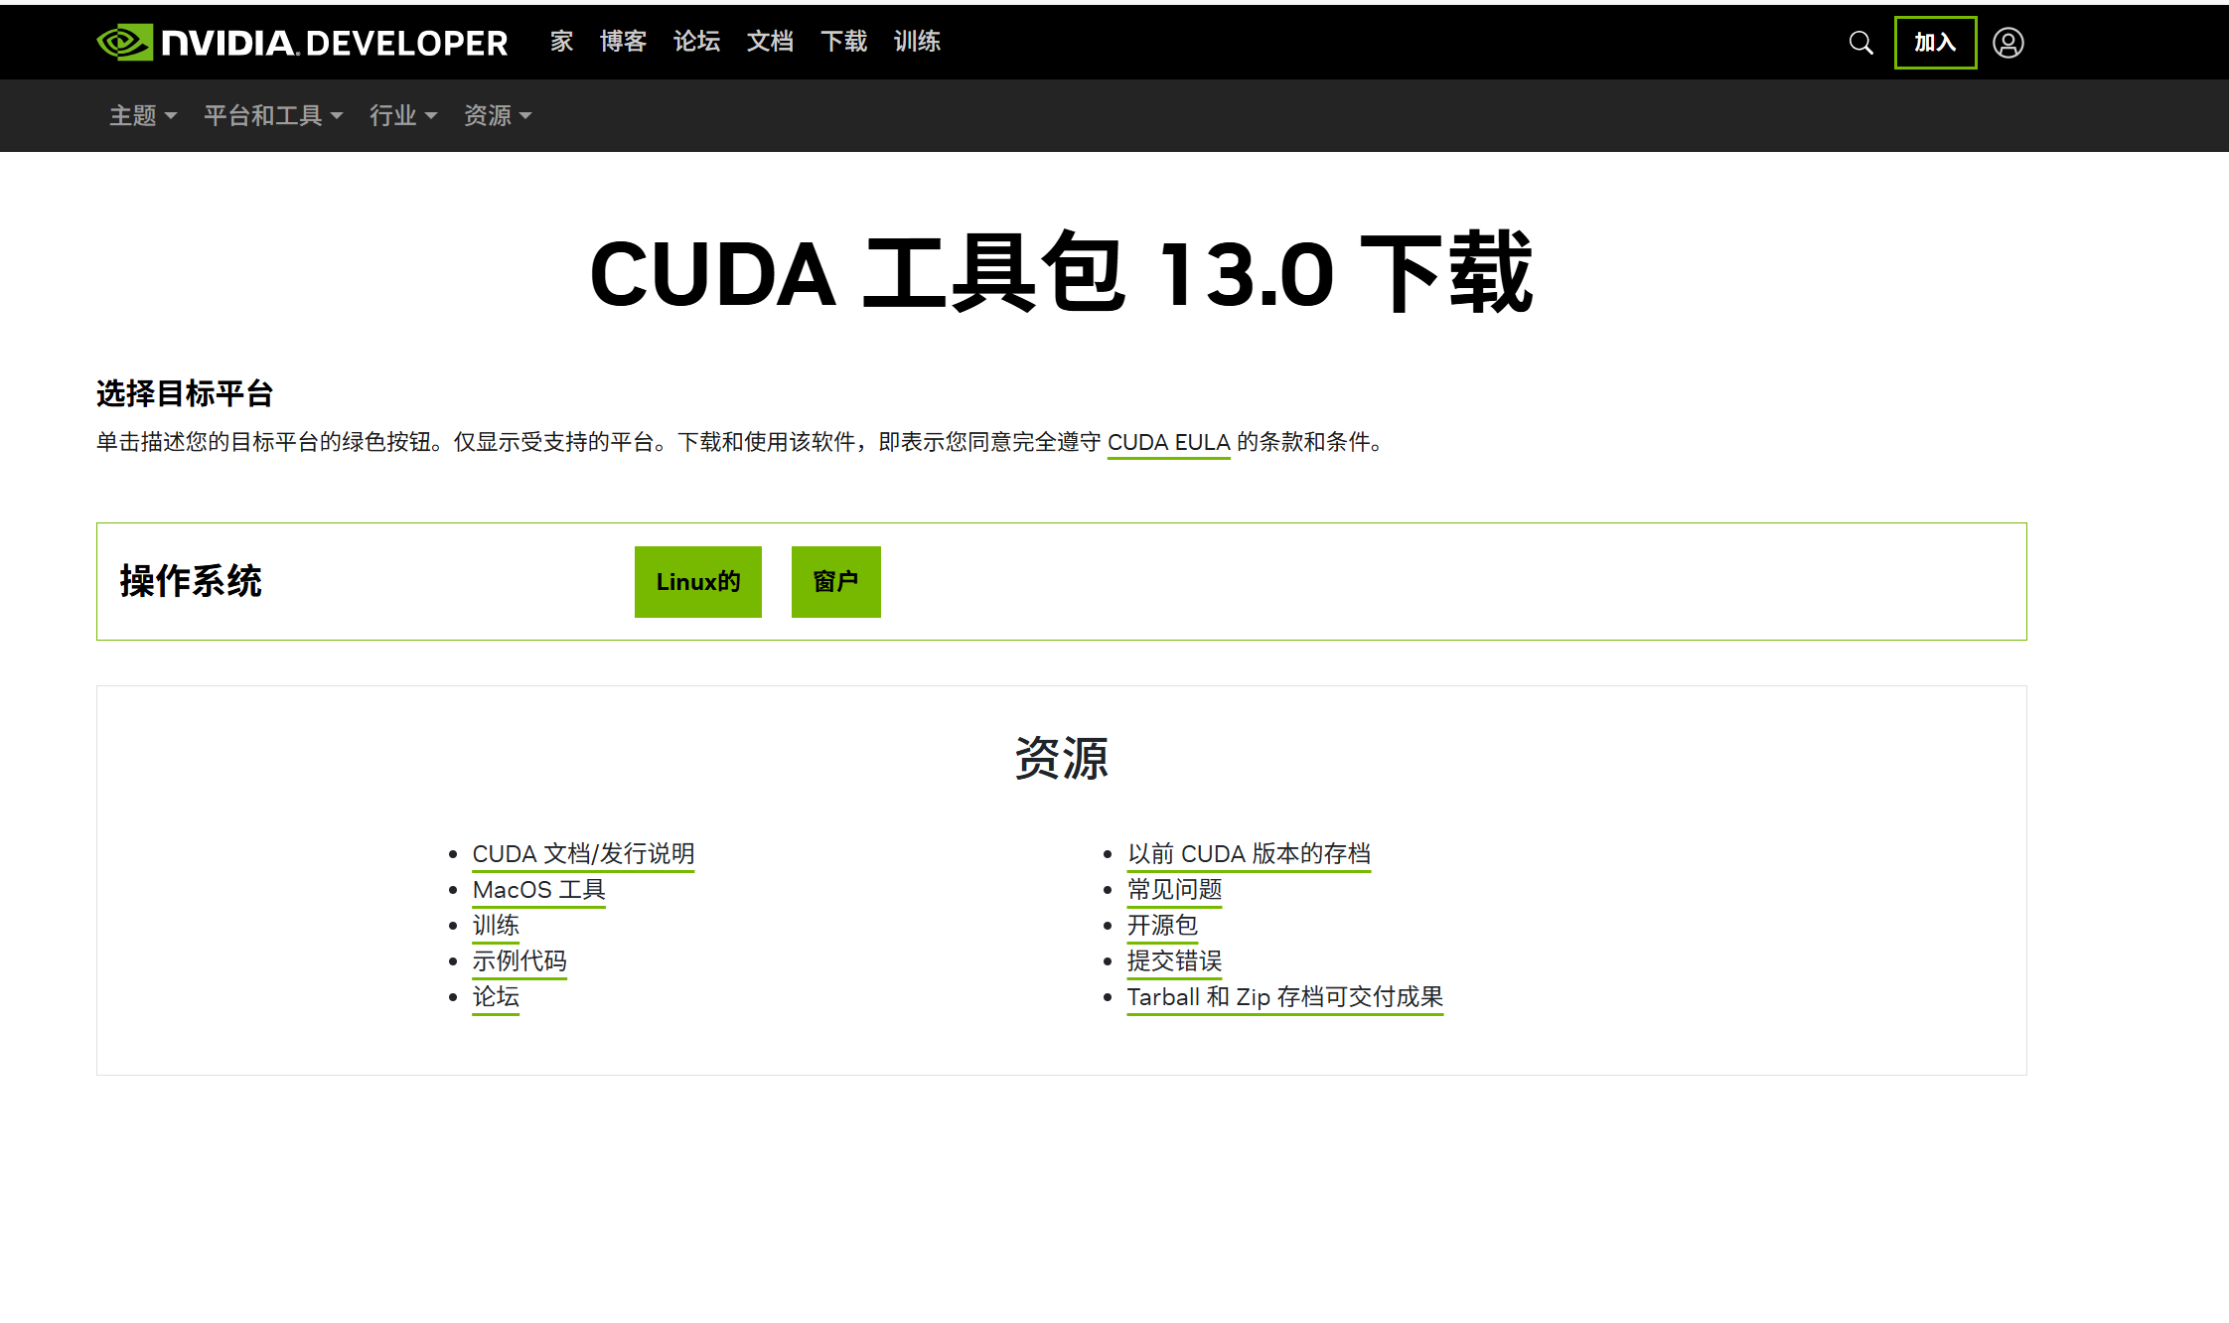The image size is (2229, 1323).
Task: Expand the 主题 dropdown menu
Action: tap(142, 115)
